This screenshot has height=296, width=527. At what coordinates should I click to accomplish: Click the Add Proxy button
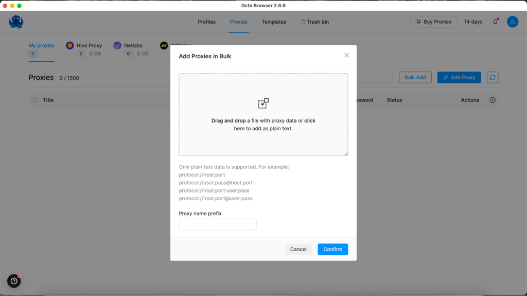click(x=459, y=77)
